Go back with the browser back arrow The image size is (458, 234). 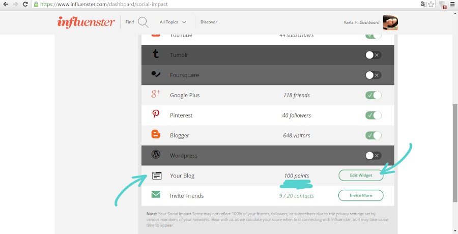[6, 4]
